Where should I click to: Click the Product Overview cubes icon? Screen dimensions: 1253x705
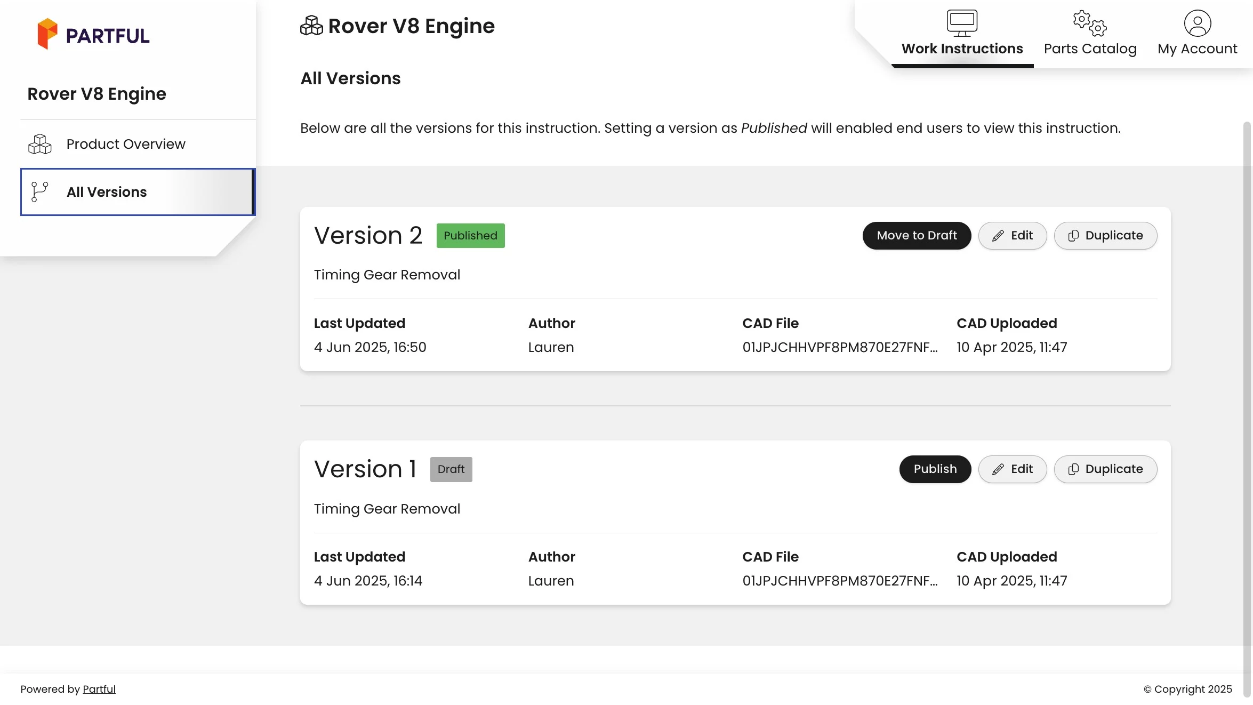40,144
